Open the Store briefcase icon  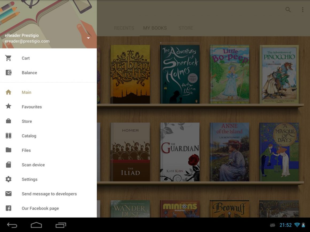pyautogui.click(x=8, y=121)
